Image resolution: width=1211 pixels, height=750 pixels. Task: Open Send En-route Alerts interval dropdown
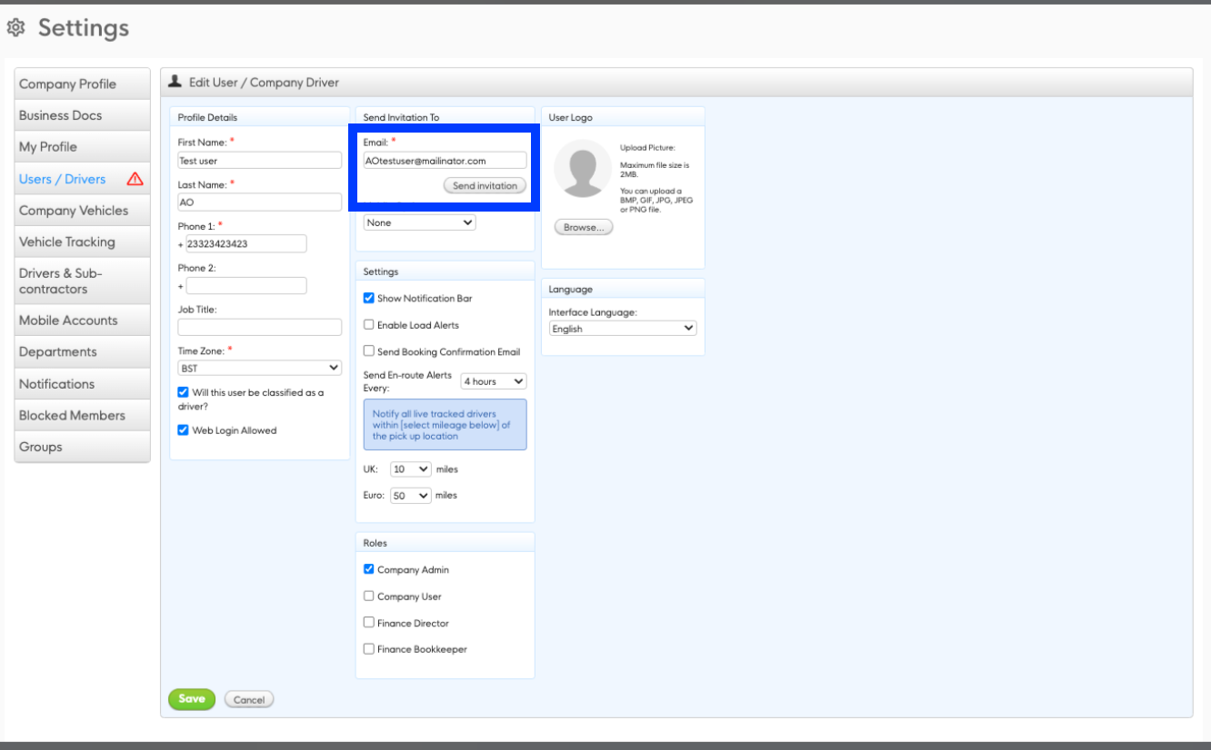point(493,381)
